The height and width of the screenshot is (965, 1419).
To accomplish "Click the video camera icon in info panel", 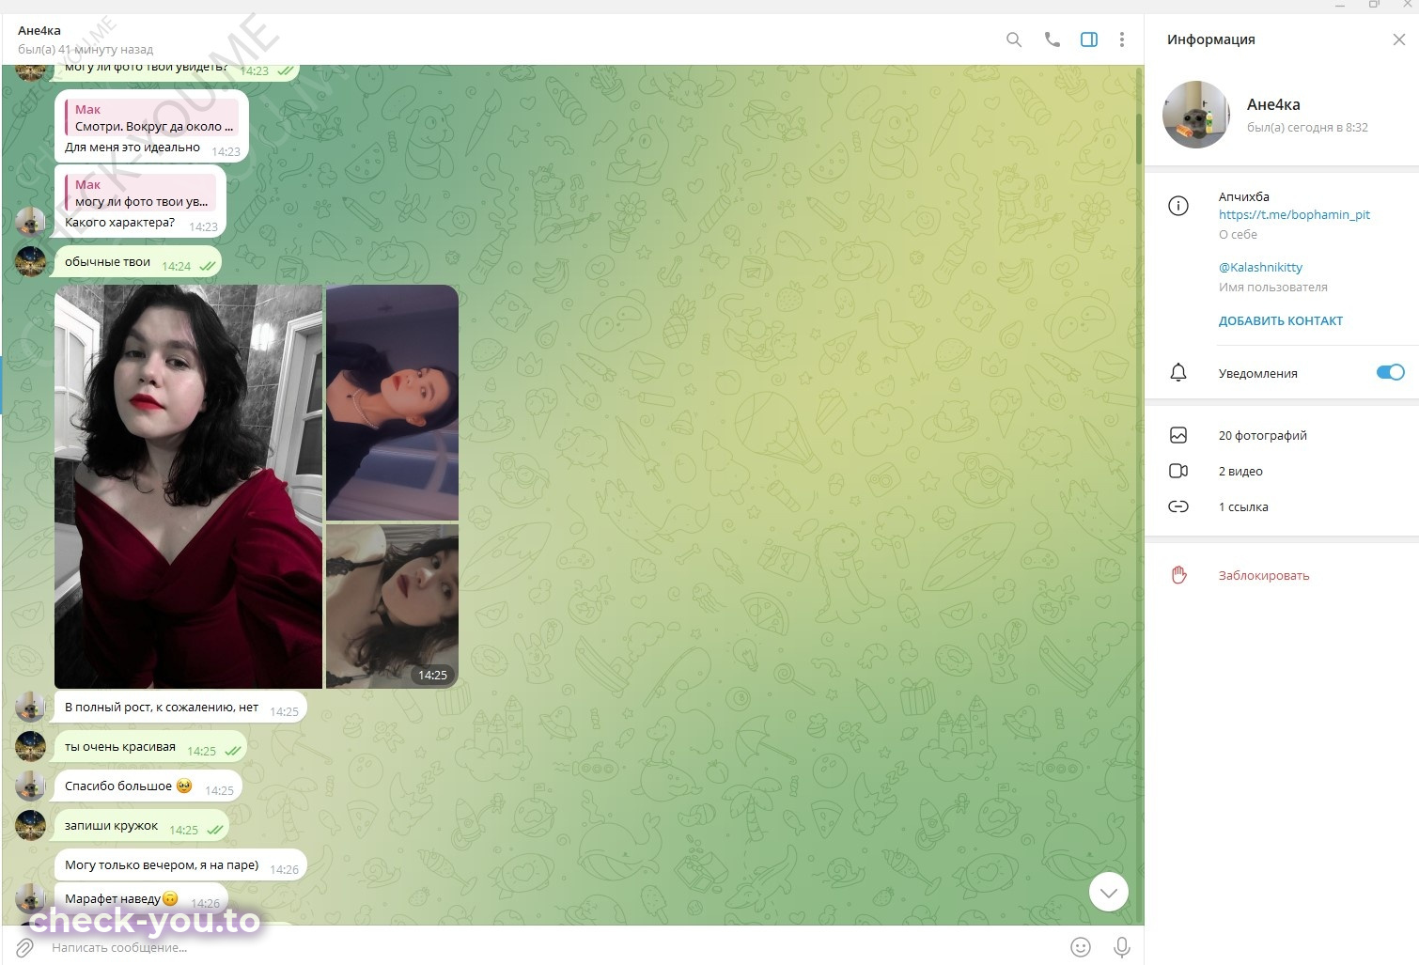I will click(1178, 471).
